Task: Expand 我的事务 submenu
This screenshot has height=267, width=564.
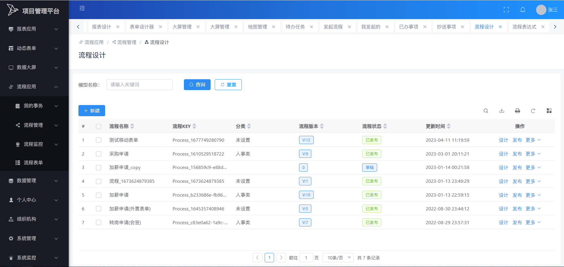Action: 34,106
